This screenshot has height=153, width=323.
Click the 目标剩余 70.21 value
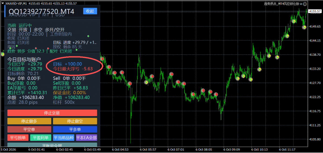pos(23,73)
